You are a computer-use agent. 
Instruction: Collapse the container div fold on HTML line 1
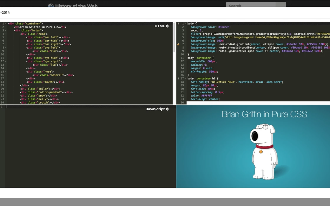click(6, 24)
